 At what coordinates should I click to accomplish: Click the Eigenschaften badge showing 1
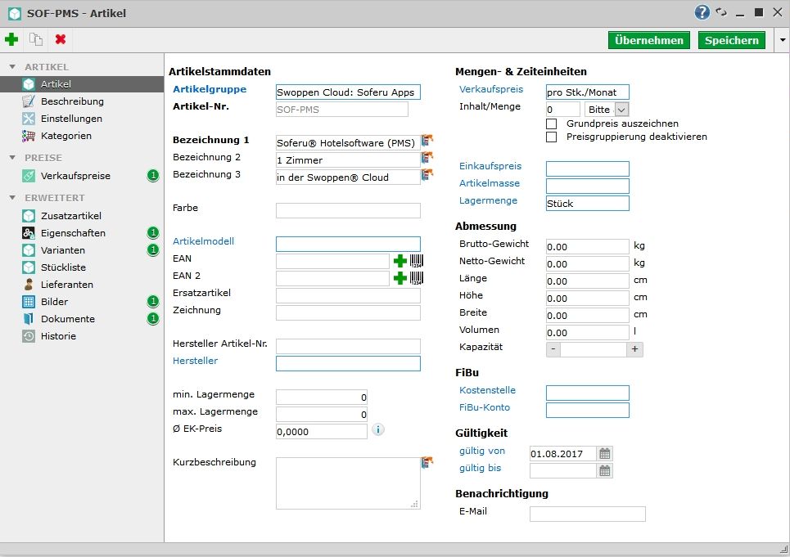point(152,232)
